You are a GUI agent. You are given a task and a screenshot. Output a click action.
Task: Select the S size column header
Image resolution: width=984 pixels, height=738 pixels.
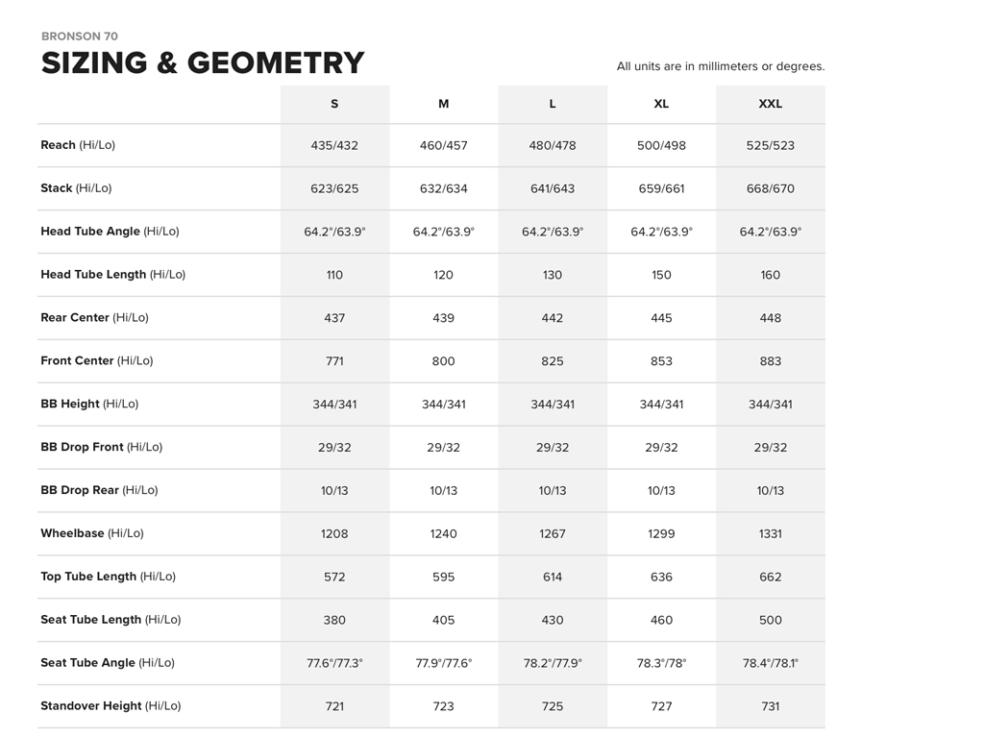point(334,104)
